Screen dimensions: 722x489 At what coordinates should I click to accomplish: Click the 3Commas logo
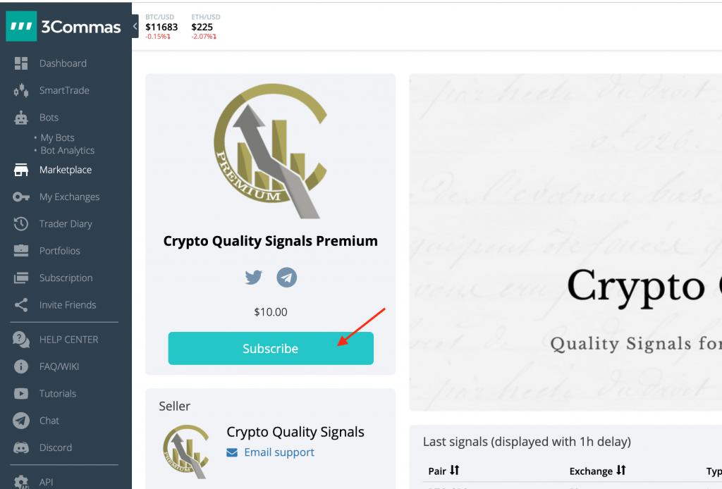(x=63, y=27)
